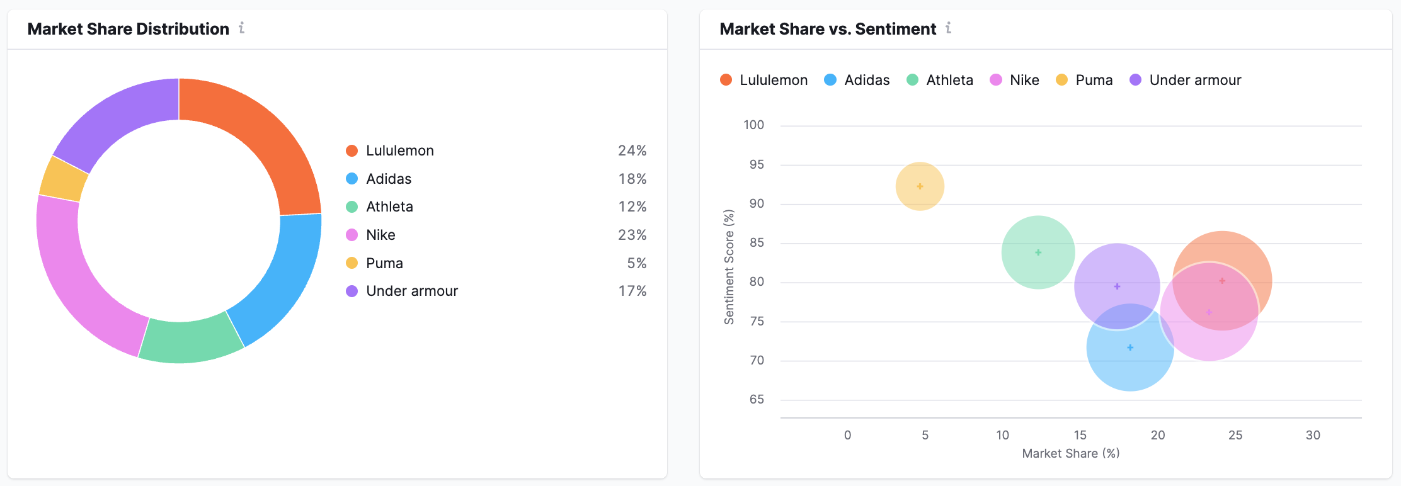Click info icon beside Market Share vs. Sentiment
Viewport: 1401px width, 486px height.
click(x=948, y=28)
